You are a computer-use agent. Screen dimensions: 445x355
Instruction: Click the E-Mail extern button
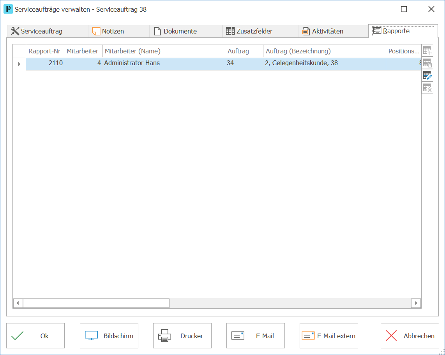[x=328, y=336]
